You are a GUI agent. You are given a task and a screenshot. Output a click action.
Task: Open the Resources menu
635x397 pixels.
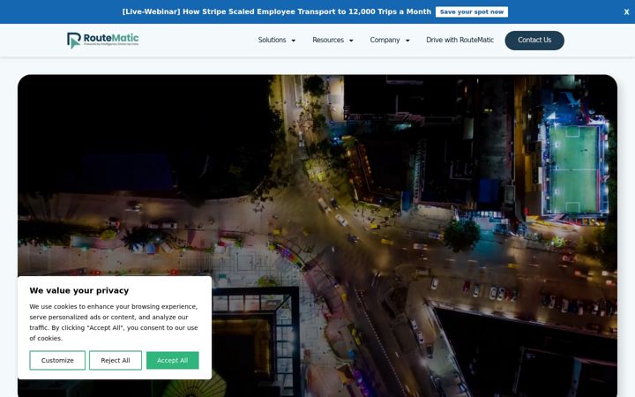[x=327, y=40]
